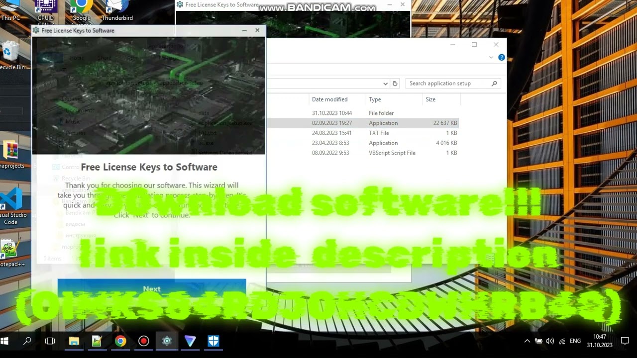Click the Search application setup field
This screenshot has width=637, height=358.
449,84
